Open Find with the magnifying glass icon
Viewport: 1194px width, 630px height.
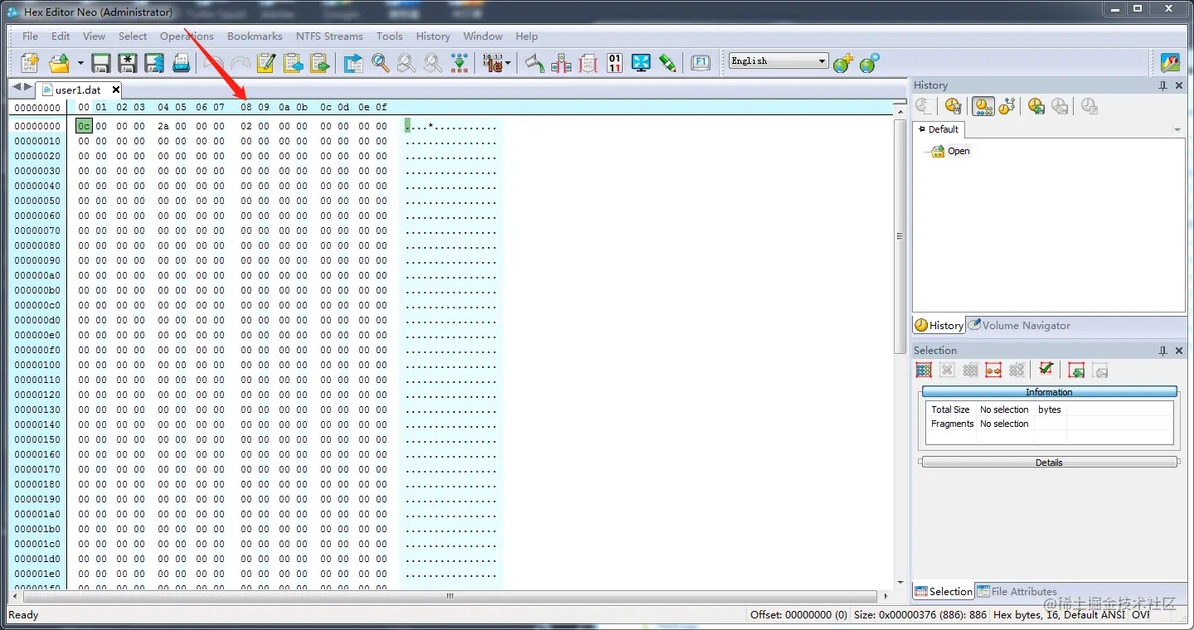381,63
